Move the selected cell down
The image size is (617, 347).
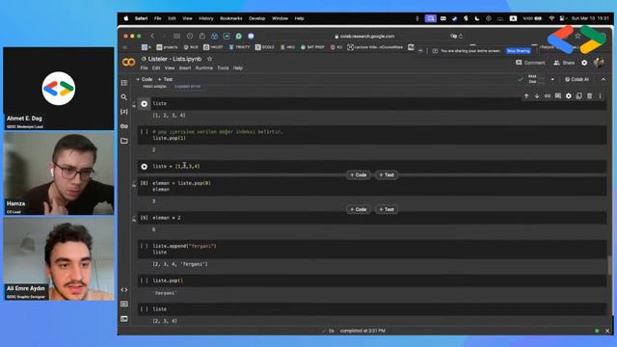537,96
